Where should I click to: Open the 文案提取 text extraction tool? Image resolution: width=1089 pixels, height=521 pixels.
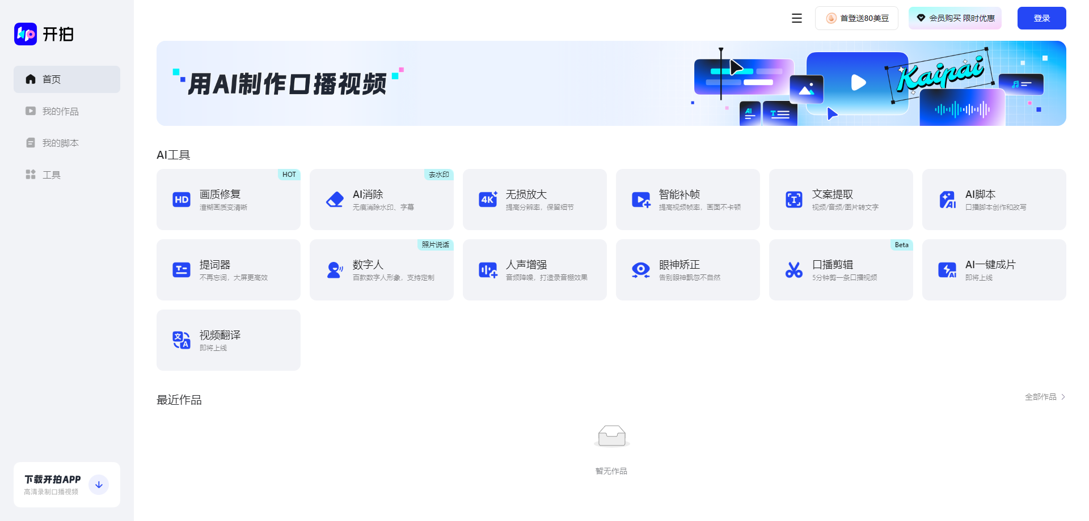pyautogui.click(x=841, y=199)
